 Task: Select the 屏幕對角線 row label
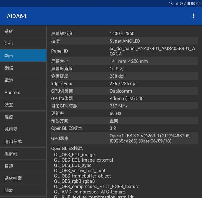[x=62, y=69]
